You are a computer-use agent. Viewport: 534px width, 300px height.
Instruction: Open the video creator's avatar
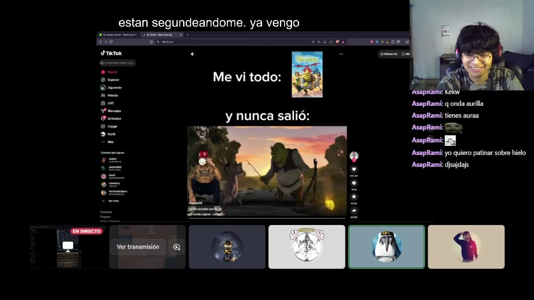point(354,156)
